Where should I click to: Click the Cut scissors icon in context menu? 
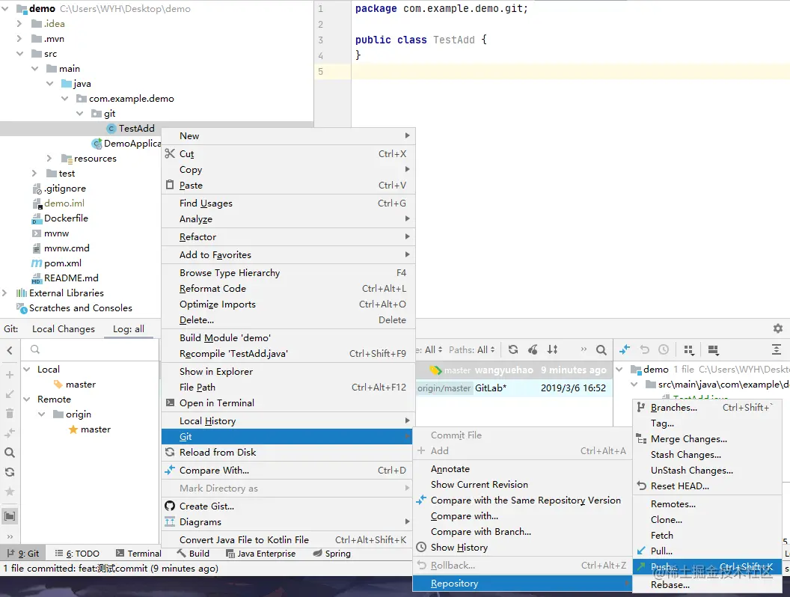(170, 153)
